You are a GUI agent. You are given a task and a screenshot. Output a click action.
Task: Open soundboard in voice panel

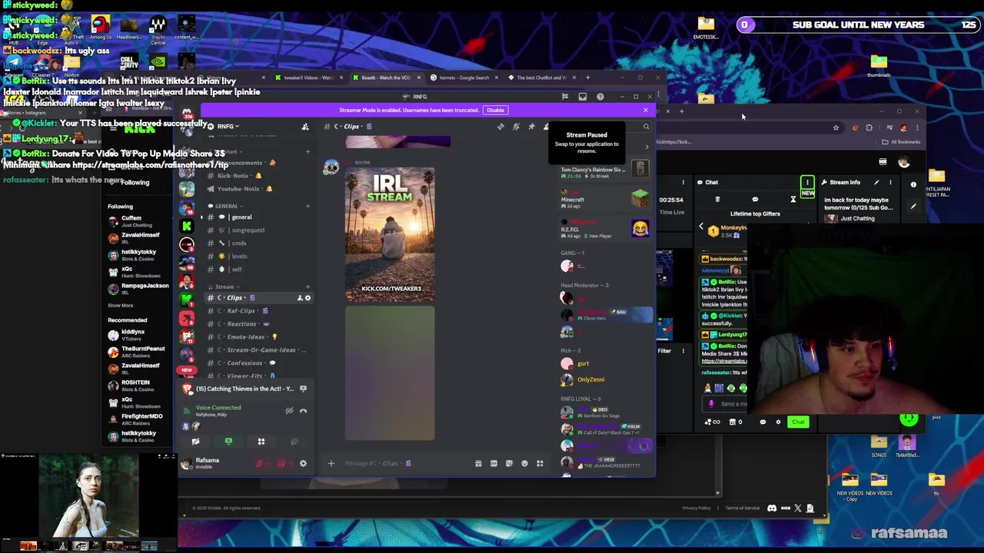(x=294, y=442)
